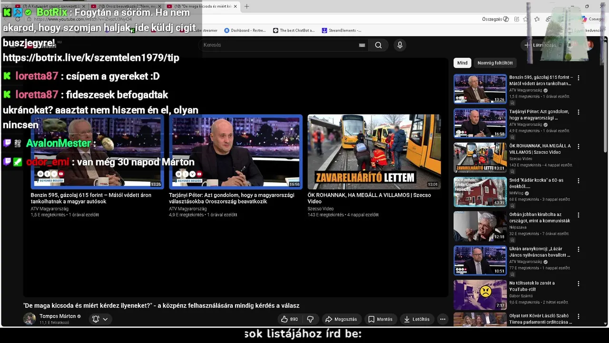The width and height of the screenshot is (609, 343).
Task: Open options for Svéd Kádár kocka video
Action: pos(579,181)
